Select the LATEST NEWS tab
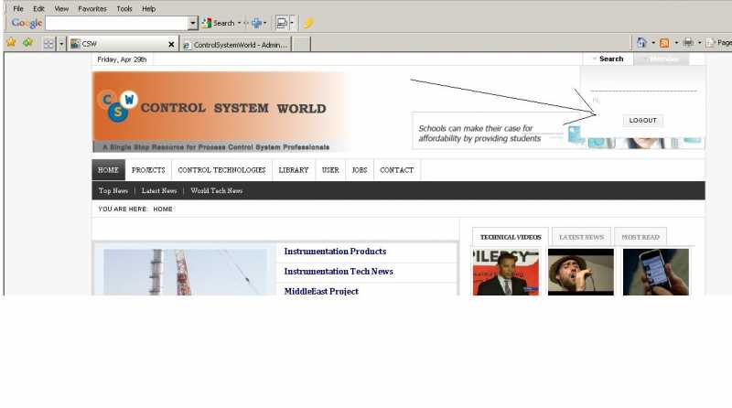Screen dimensions: 732x408 click(581, 237)
